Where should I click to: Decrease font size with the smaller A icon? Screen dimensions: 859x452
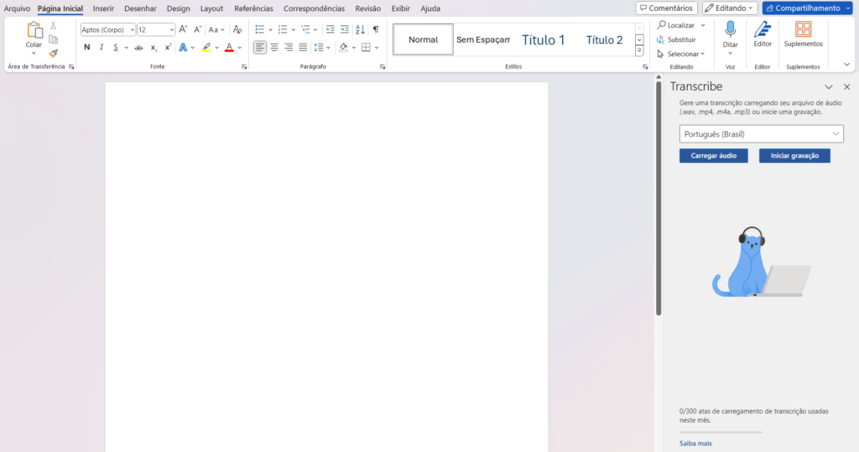pyautogui.click(x=197, y=29)
